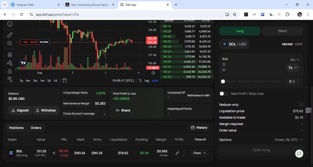Image resolution: width=313 pixels, height=167 pixels.
Task: Click the Open long button
Action: tap(261, 150)
